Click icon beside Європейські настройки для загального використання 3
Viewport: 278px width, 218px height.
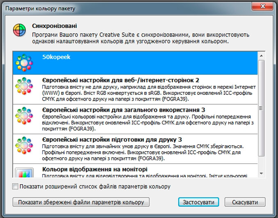pos(23,118)
